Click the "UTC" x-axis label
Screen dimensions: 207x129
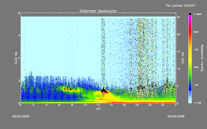pyautogui.click(x=98, y=109)
